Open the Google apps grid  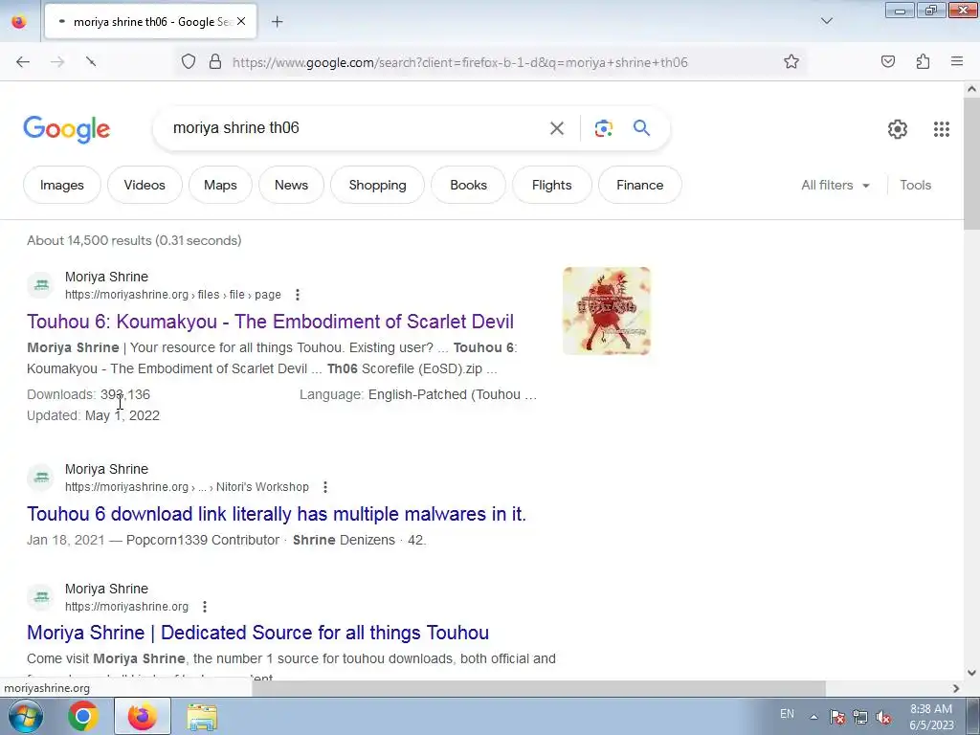(942, 129)
